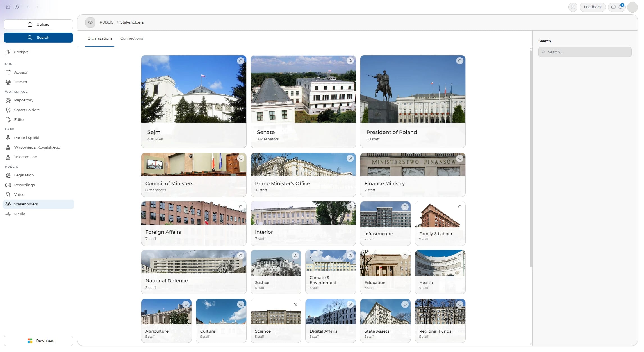Viewport: 644px width, 352px height.
Task: Open the help question mark icon
Action: pos(17,7)
